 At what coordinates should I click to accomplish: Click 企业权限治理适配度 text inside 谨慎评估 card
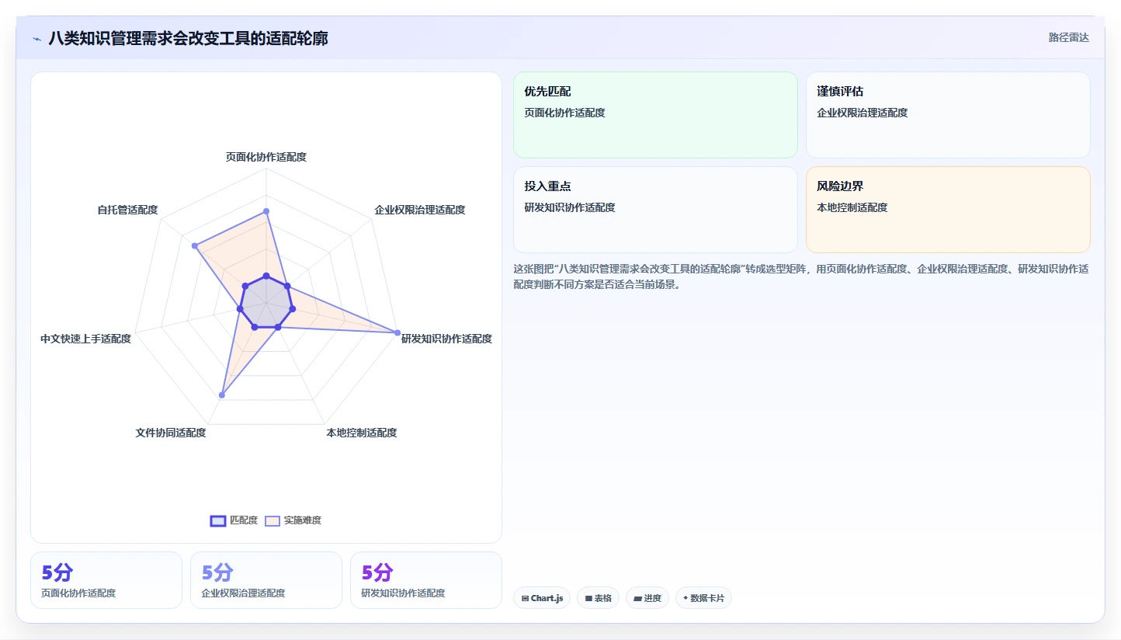pos(862,113)
